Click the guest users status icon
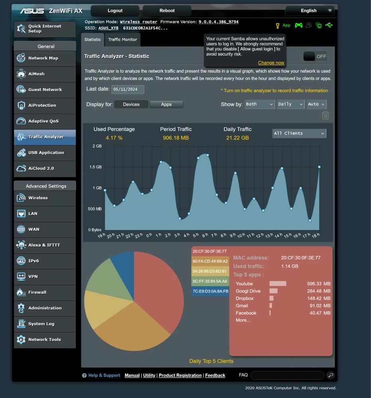371x398 pixels. click(309, 25)
